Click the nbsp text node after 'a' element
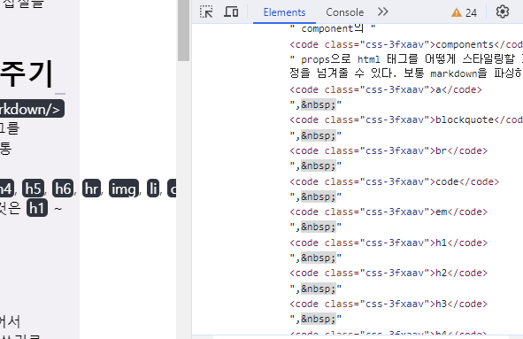The height and width of the screenshot is (339, 523). point(316,105)
